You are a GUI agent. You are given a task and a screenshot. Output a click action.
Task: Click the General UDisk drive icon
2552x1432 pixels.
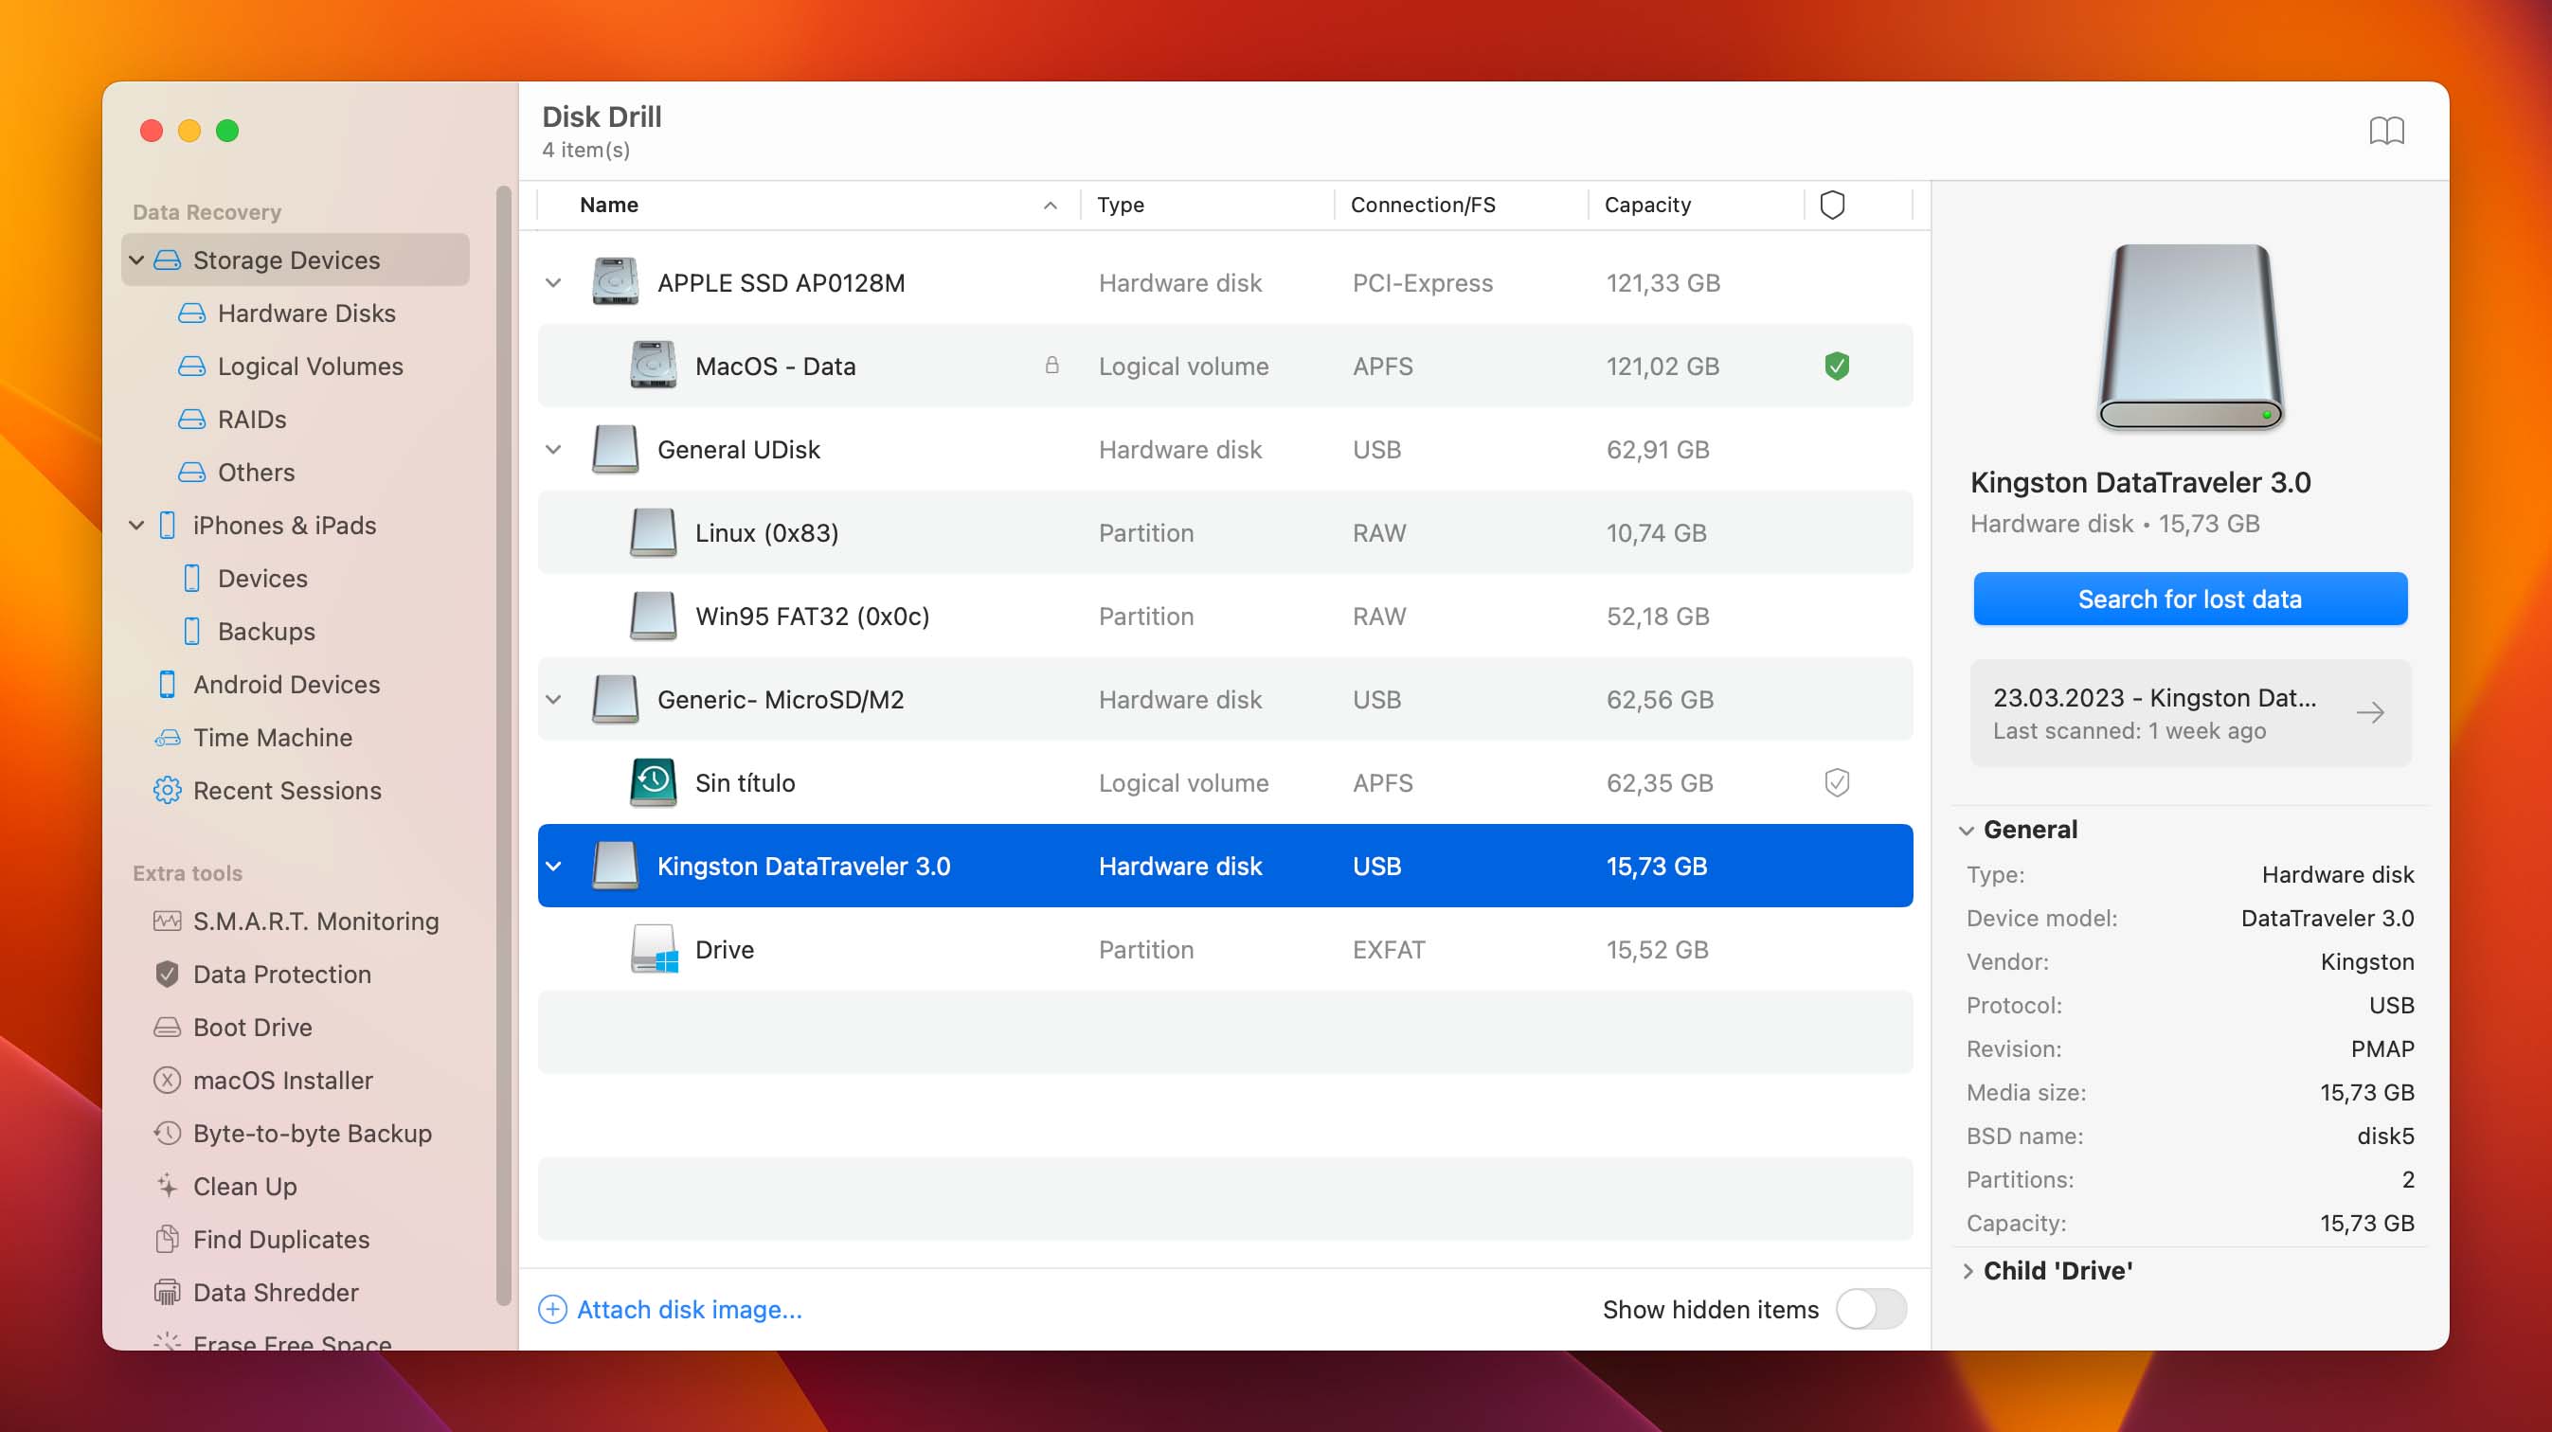pos(615,450)
